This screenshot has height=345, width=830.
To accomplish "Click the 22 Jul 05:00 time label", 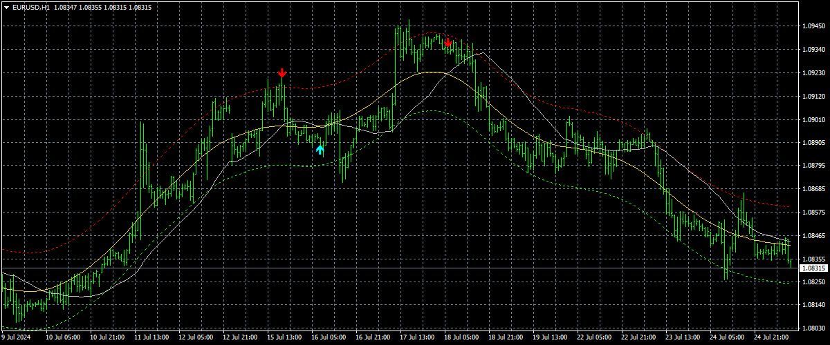I will (x=595, y=338).
